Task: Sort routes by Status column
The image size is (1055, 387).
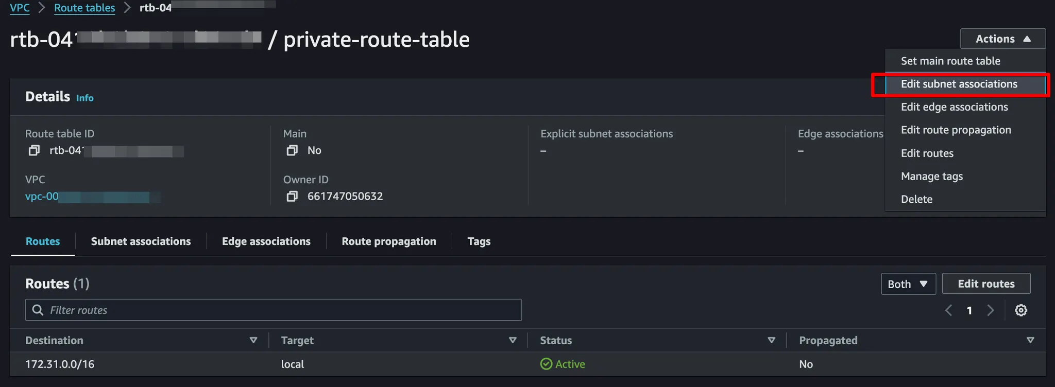Action: pyautogui.click(x=771, y=340)
